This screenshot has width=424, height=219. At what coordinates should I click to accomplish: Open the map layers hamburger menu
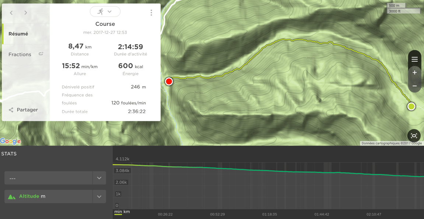click(414, 60)
